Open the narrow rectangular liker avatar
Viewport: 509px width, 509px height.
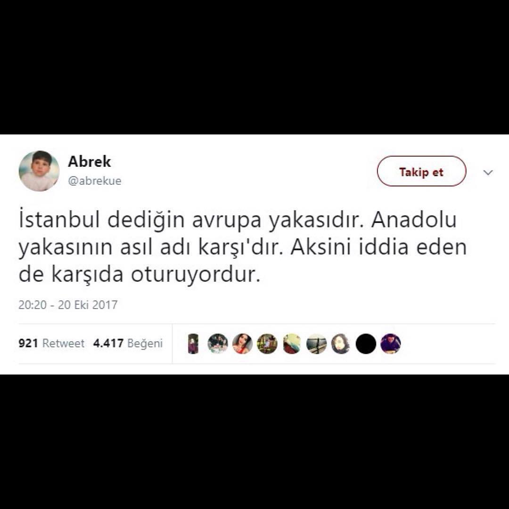coord(193,344)
